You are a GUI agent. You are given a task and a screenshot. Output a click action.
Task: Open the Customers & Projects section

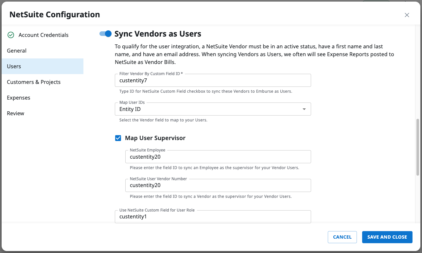pos(43,82)
